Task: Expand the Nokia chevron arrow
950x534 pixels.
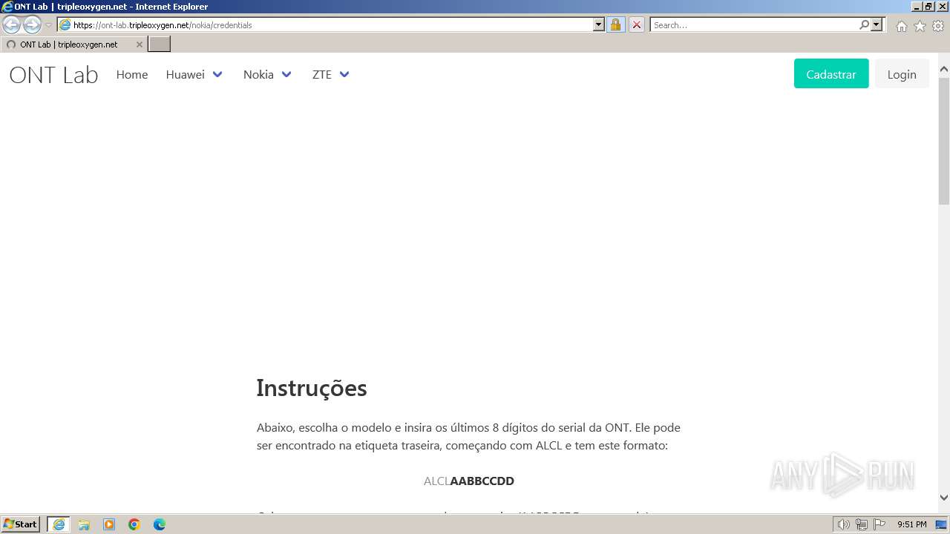Action: [x=286, y=74]
